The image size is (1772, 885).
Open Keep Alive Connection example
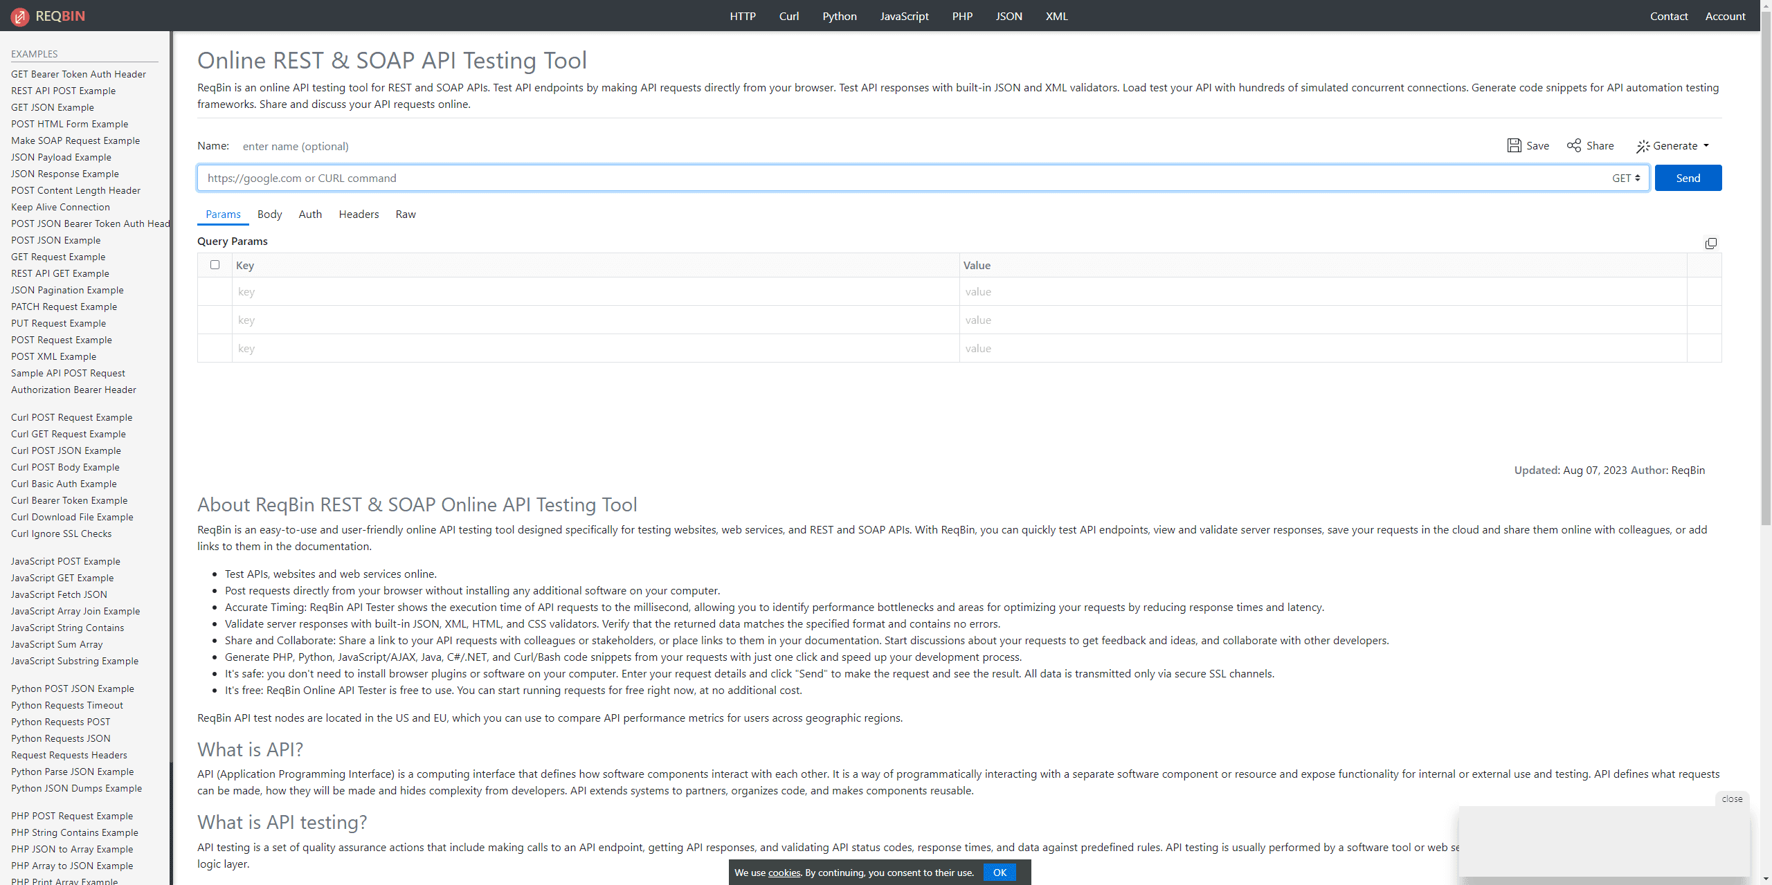[60, 207]
